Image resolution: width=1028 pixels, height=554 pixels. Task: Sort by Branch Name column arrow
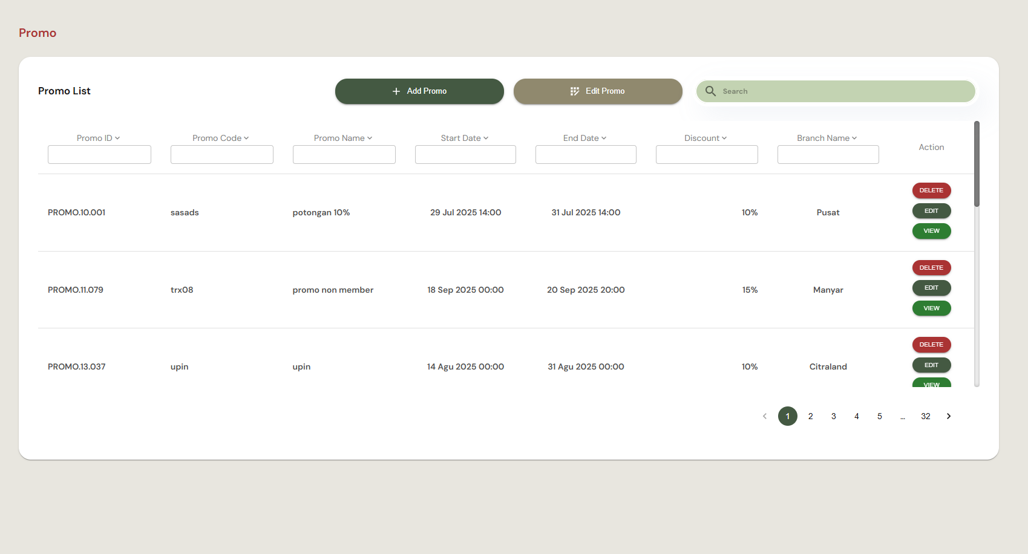(854, 138)
